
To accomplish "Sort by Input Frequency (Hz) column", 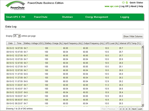I will tap(73, 43).
